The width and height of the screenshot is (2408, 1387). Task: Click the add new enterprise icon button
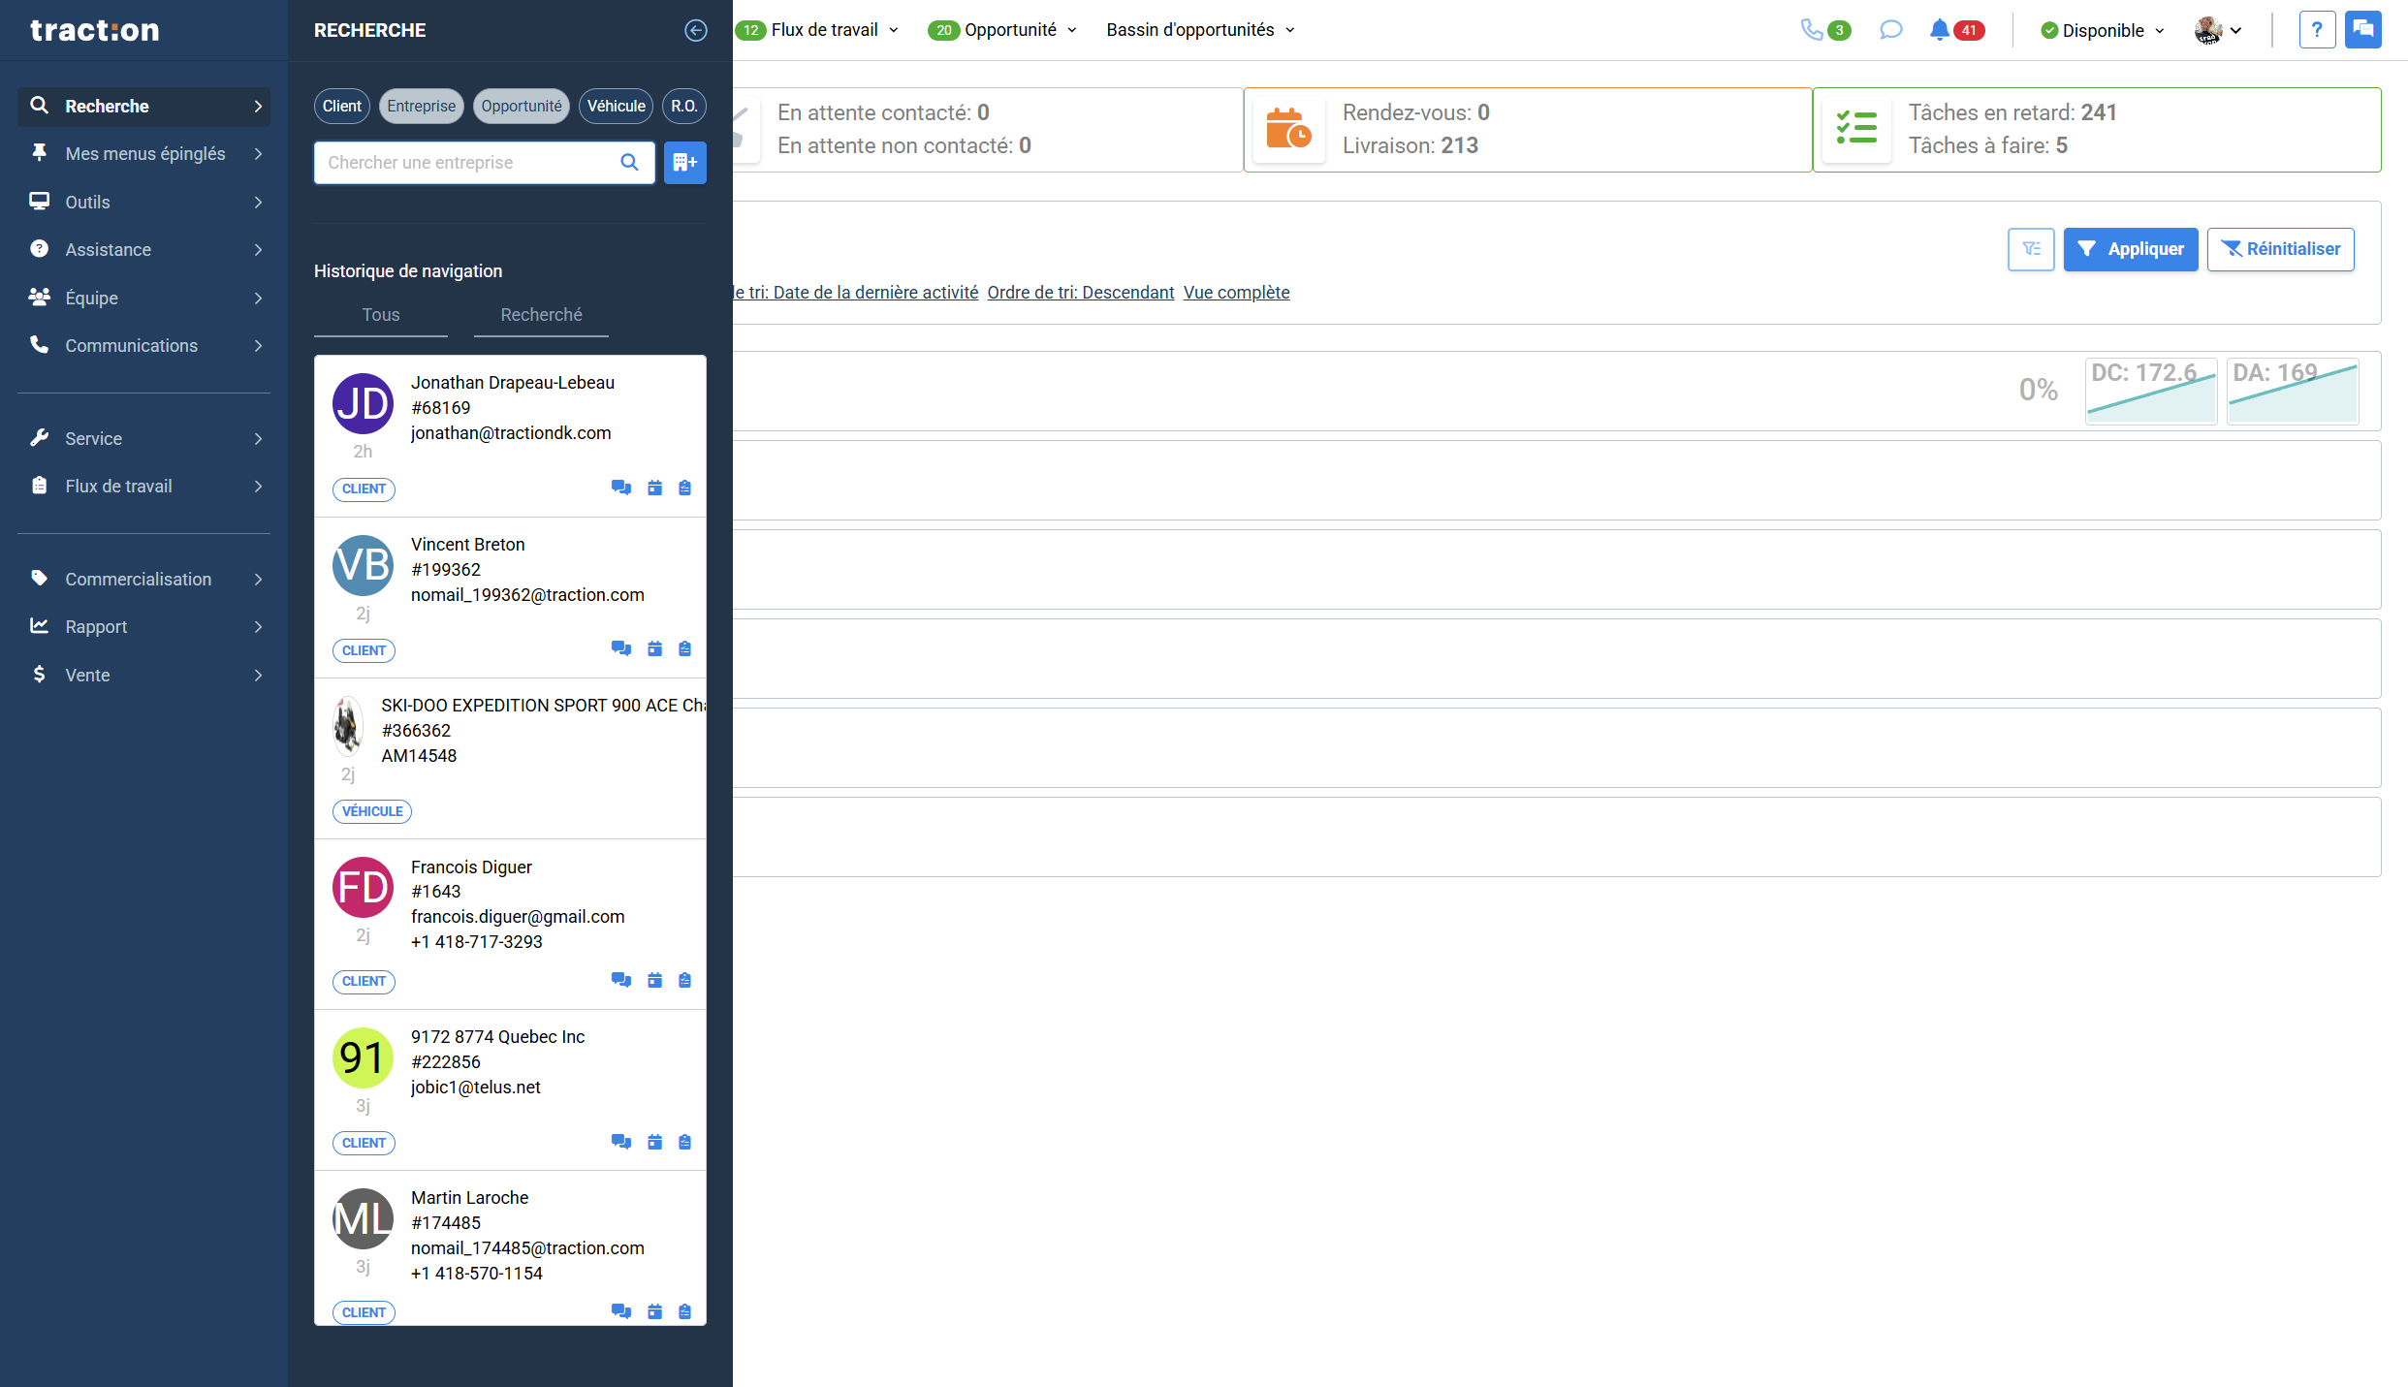click(684, 162)
